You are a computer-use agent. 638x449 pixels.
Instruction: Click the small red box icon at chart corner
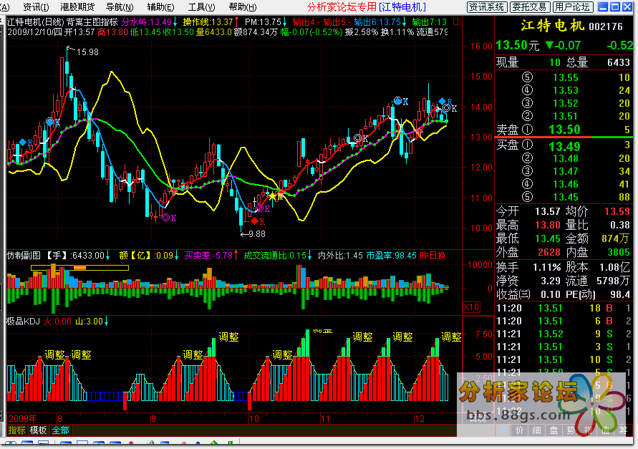[457, 21]
